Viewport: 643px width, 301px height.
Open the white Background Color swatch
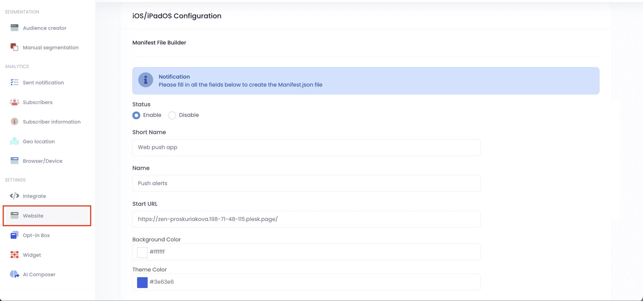point(142,252)
